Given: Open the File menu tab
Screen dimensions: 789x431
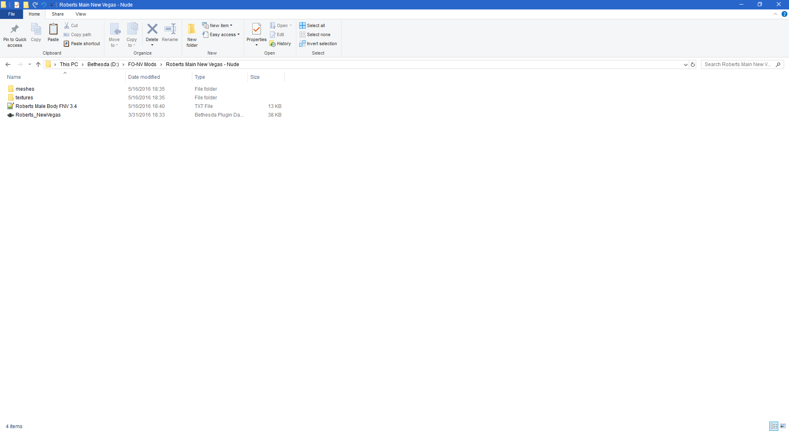Looking at the screenshot, I should coord(12,14).
